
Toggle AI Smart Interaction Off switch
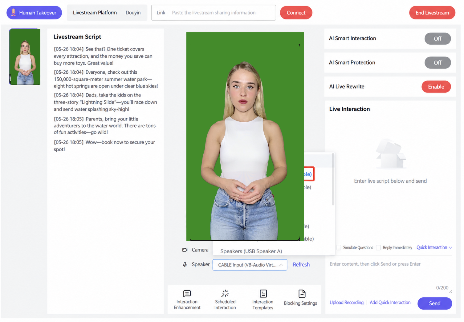click(x=438, y=39)
